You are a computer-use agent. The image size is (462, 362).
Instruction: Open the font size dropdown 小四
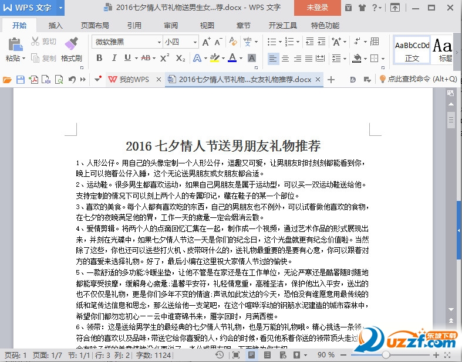click(195, 42)
